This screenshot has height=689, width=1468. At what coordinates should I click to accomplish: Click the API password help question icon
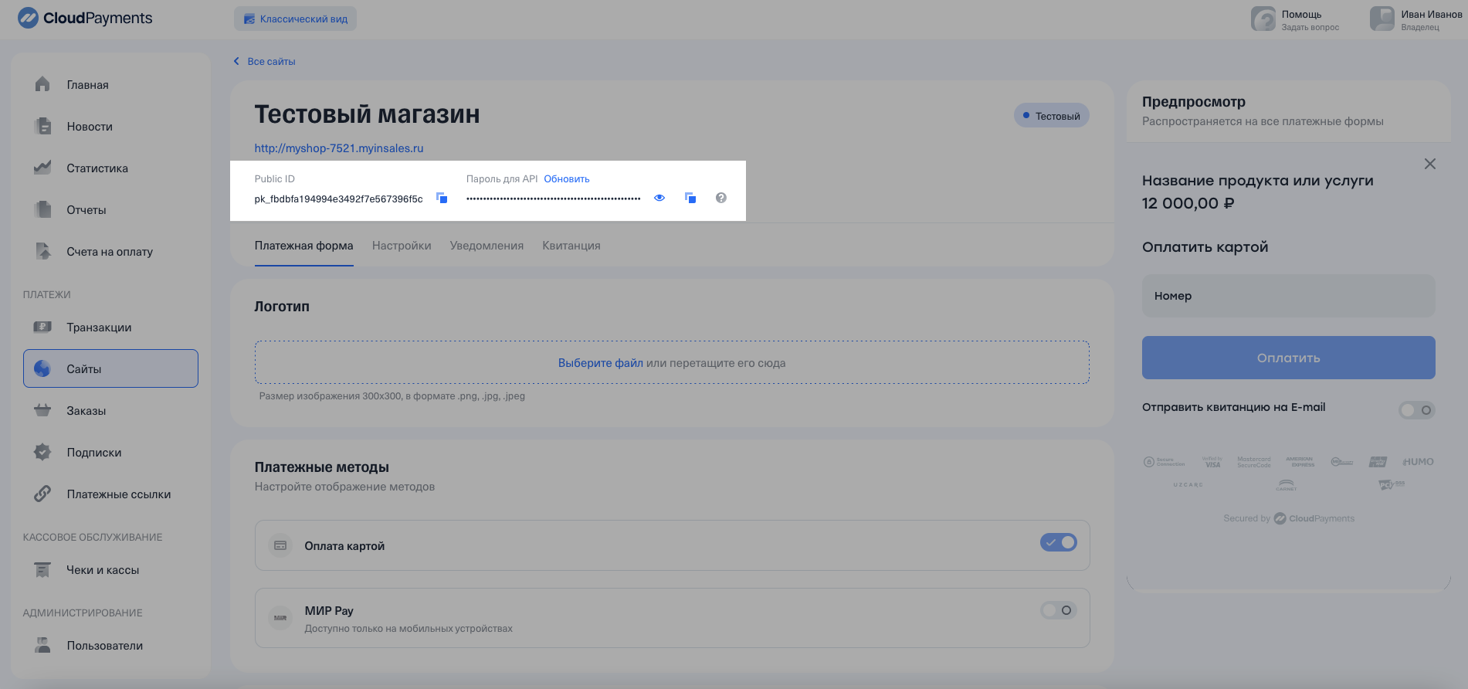(720, 199)
